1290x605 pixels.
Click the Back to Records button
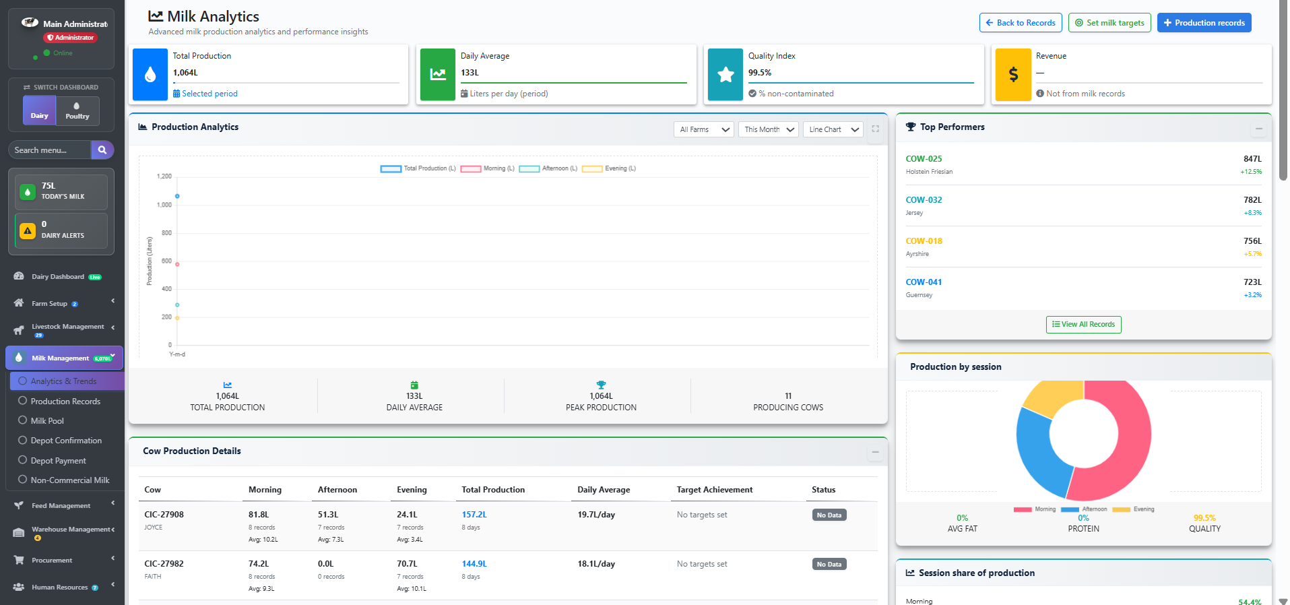click(1020, 23)
